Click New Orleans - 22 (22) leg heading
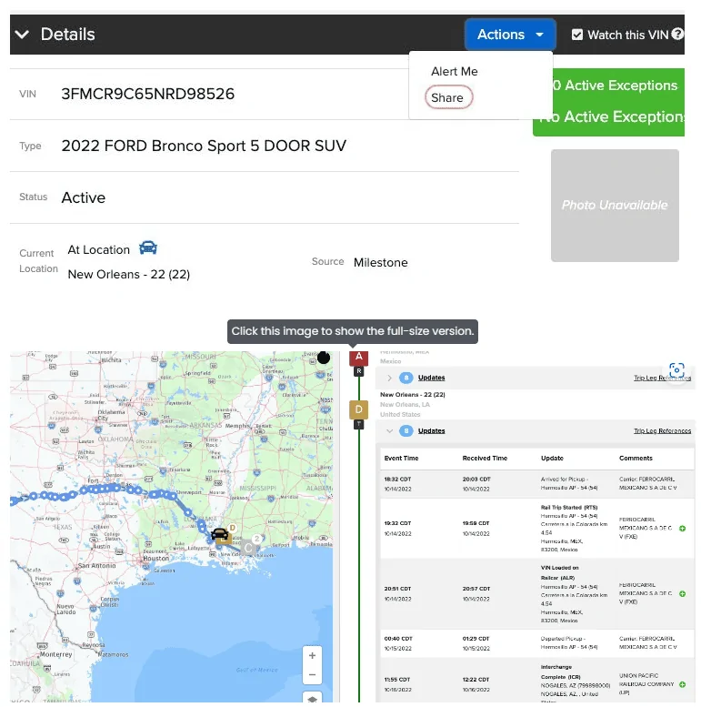The width and height of the screenshot is (701, 707). click(413, 395)
